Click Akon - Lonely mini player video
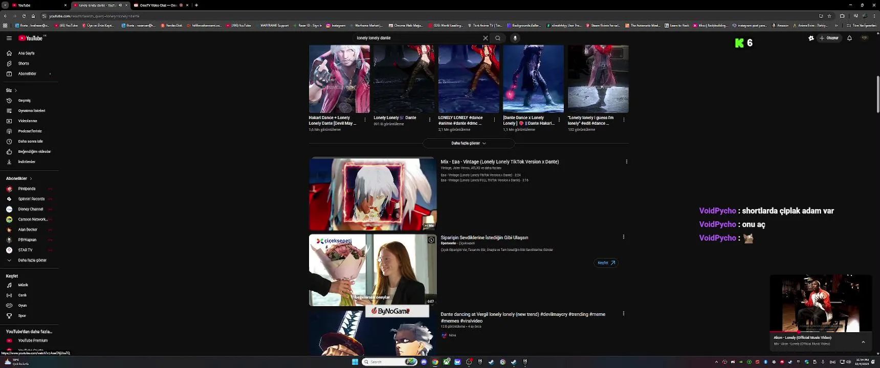The width and height of the screenshot is (880, 368). pyautogui.click(x=821, y=303)
